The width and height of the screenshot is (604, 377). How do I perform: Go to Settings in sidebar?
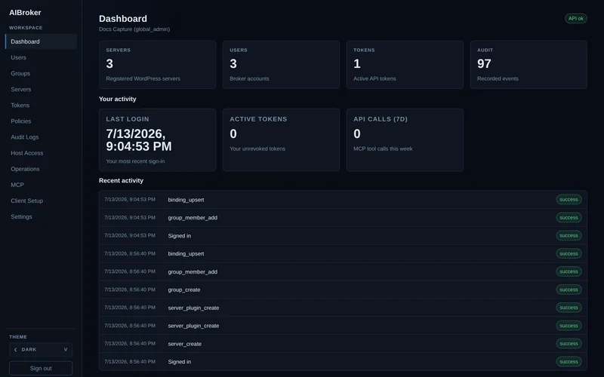[41, 216]
